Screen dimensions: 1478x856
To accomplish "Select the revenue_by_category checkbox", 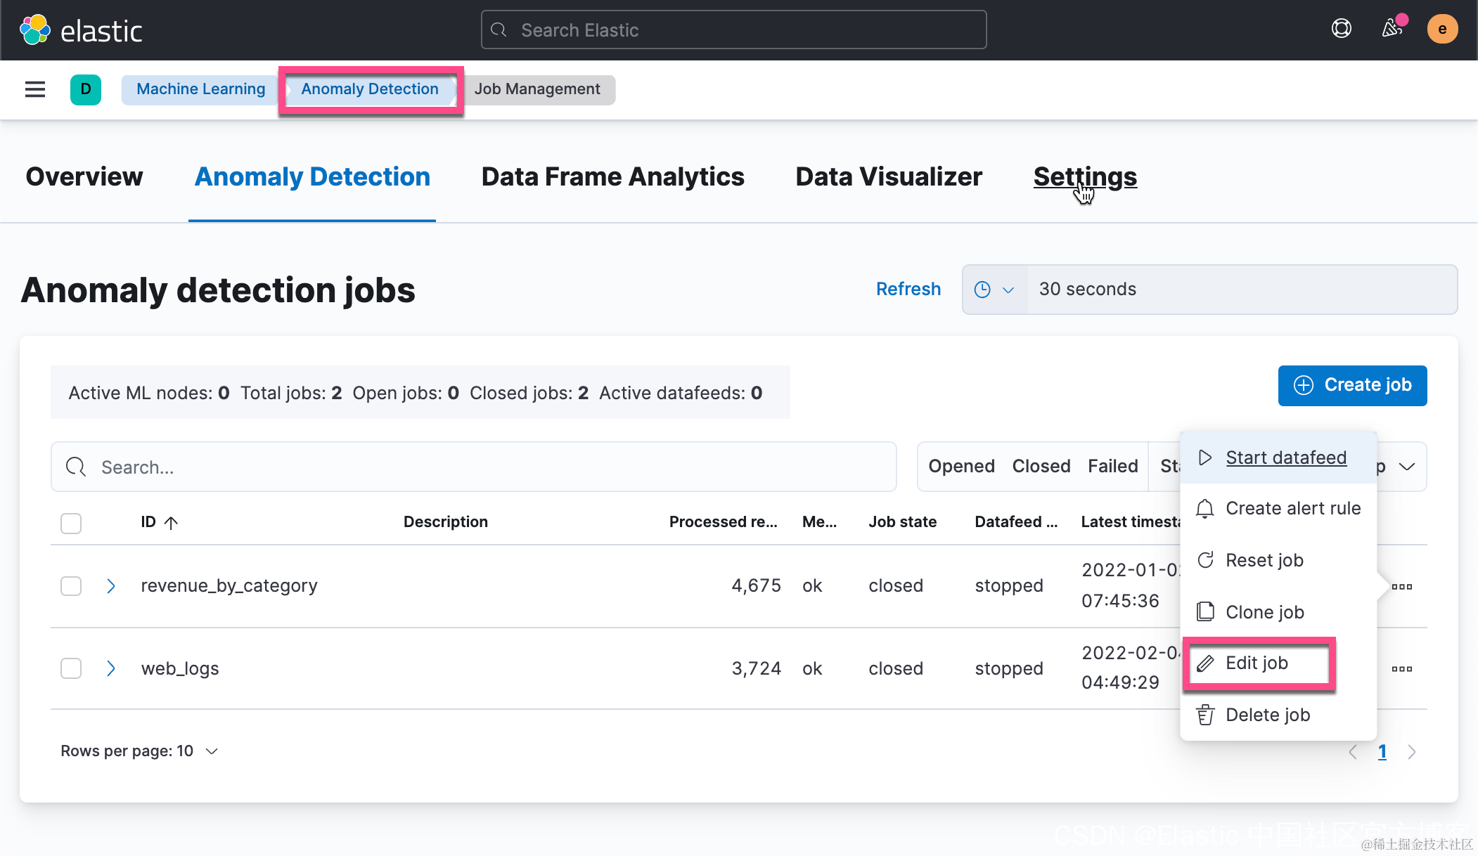I will click(71, 585).
